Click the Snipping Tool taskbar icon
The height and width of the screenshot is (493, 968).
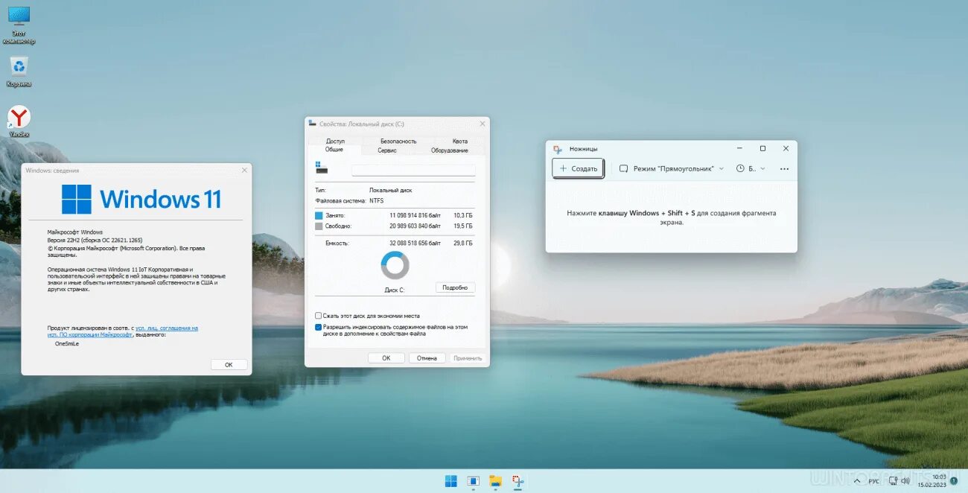pos(518,481)
